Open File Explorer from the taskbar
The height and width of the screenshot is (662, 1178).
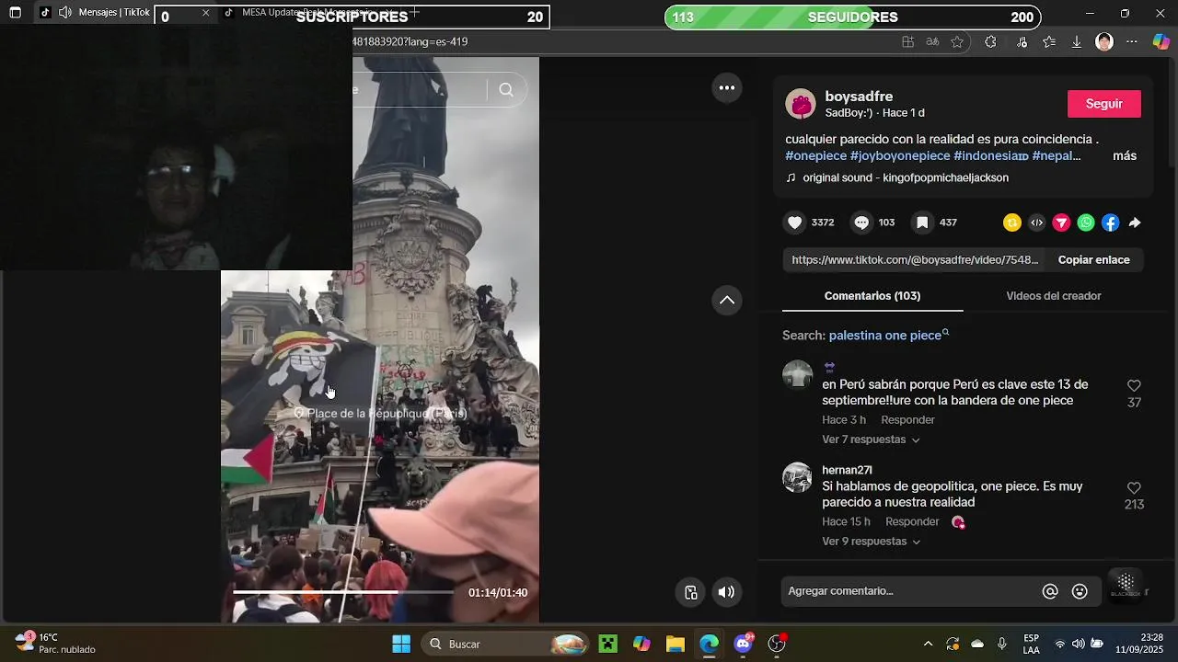pos(676,644)
